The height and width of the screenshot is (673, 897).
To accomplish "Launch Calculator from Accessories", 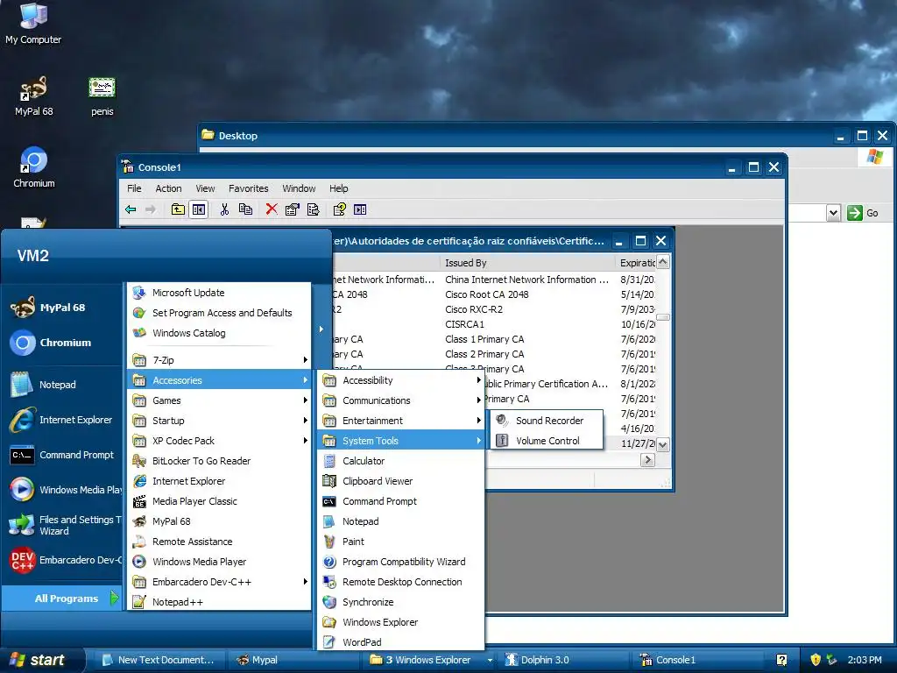I will tap(401, 461).
